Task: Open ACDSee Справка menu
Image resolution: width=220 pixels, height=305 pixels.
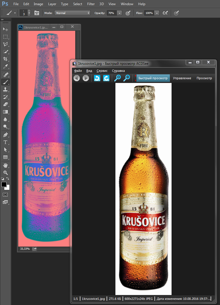Action: point(118,71)
